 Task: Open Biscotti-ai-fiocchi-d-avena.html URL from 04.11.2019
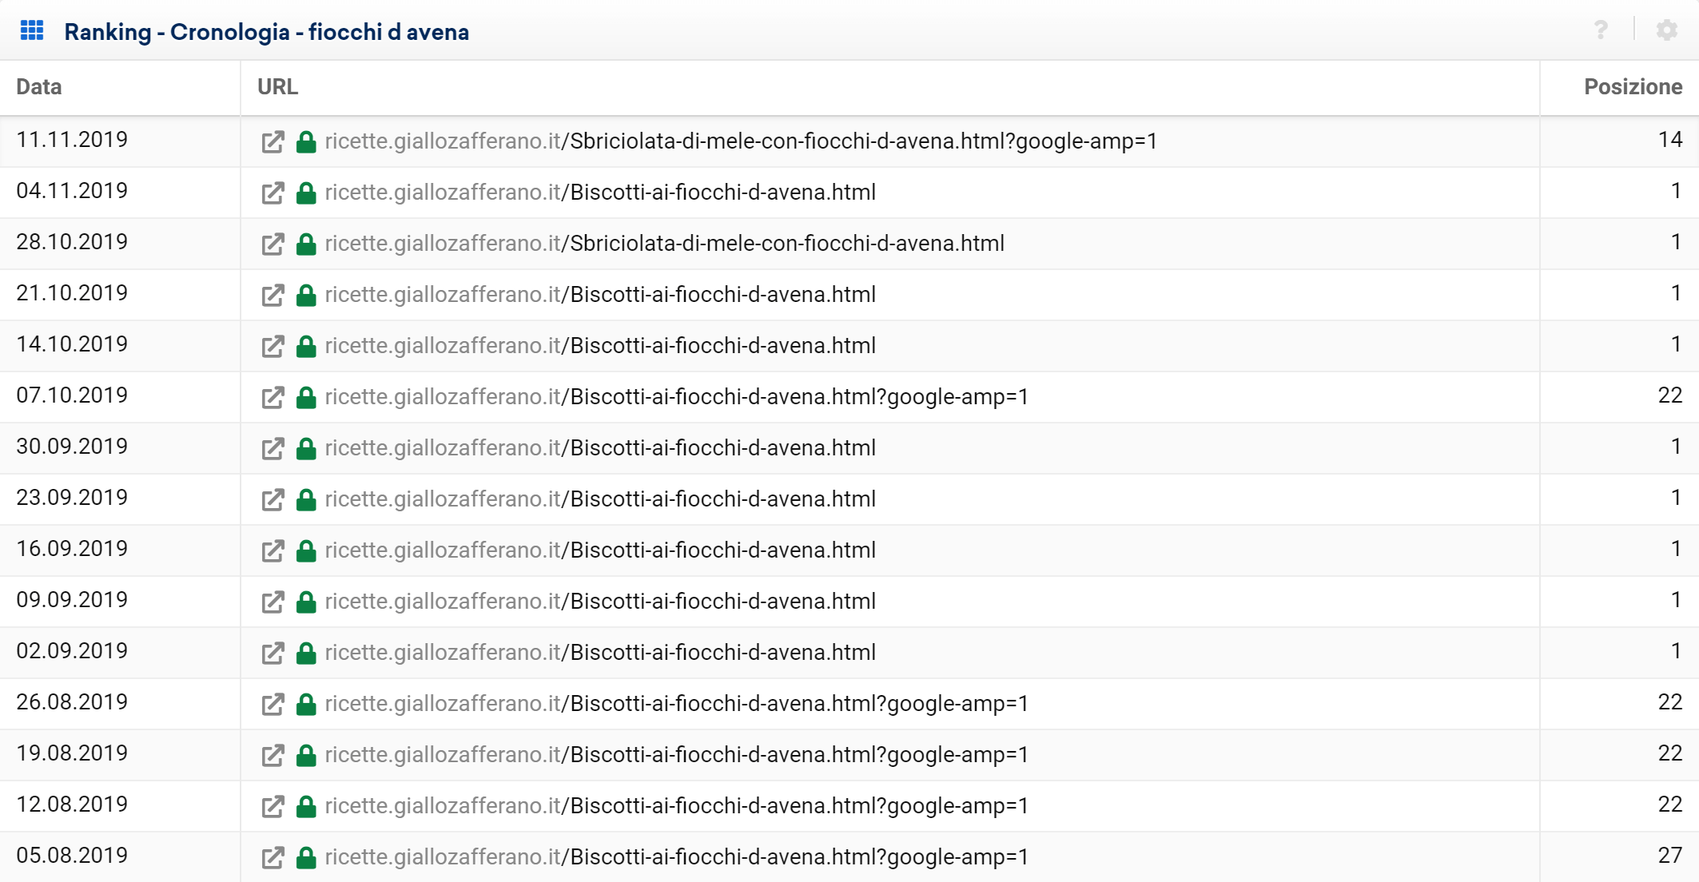[600, 193]
